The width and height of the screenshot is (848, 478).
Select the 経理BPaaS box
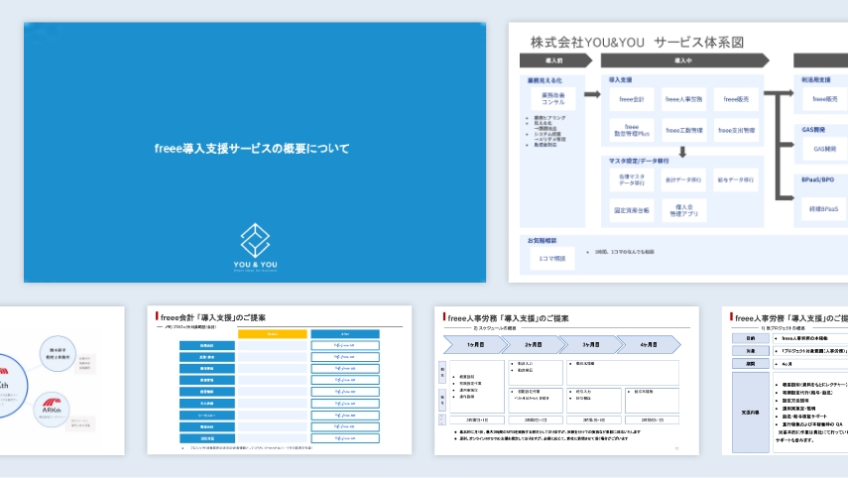tap(824, 208)
